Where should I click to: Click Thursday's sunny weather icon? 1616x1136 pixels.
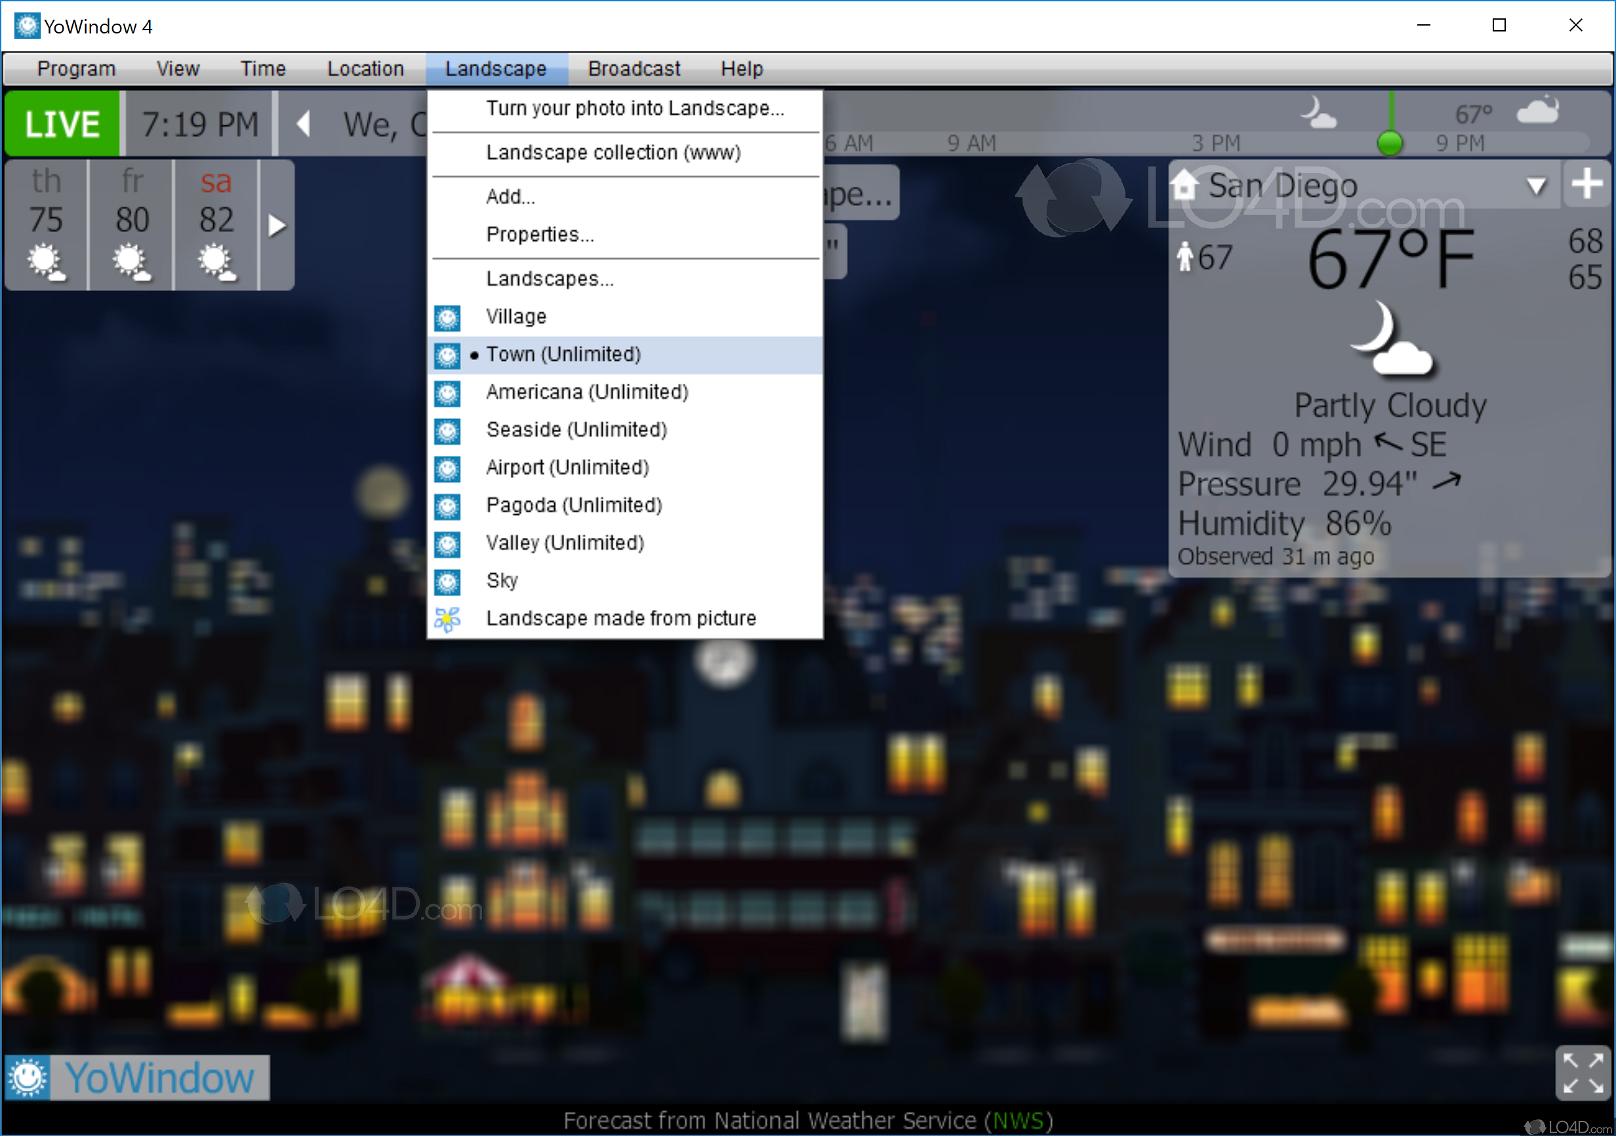(47, 262)
